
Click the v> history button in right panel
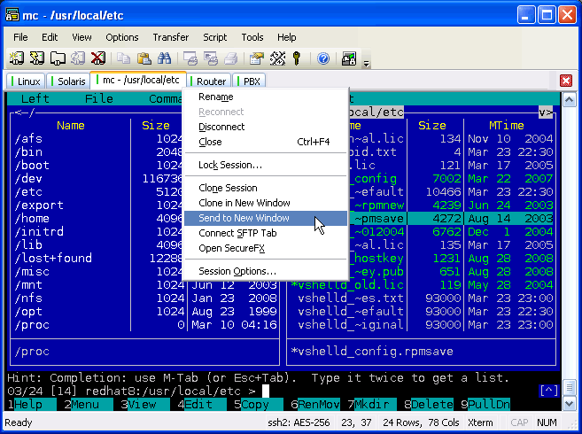click(546, 112)
